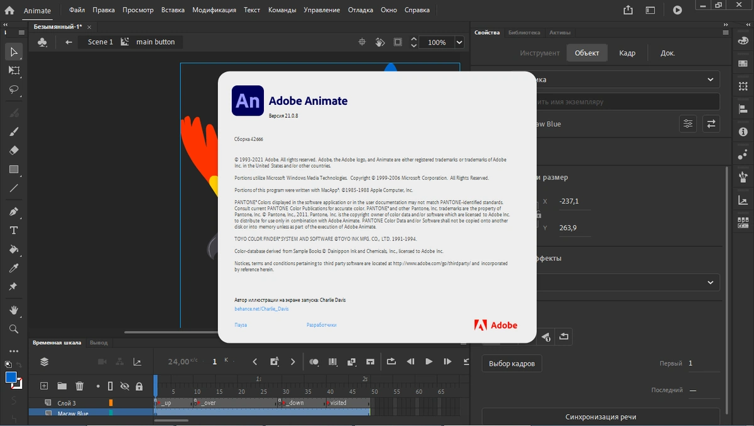754x426 pixels.
Task: Insert keyframe using the timeline keyframe icon
Action: click(274, 361)
